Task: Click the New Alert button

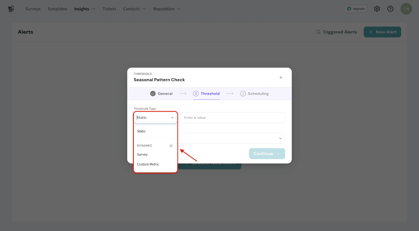Action: [382, 32]
